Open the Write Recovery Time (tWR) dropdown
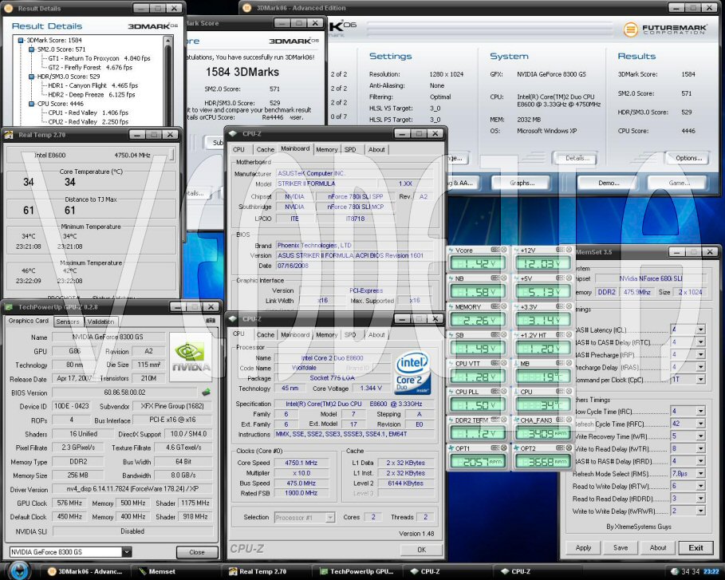The image size is (725, 580). point(701,436)
